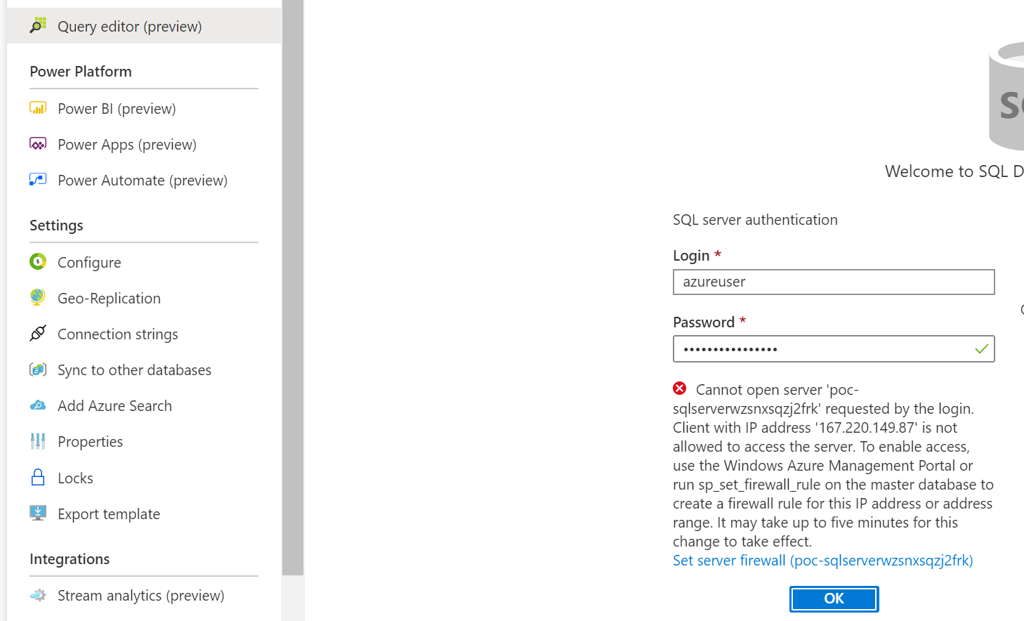Screen dimensions: 1024x621
Task: Click the Power Apps icon
Action: [38, 144]
